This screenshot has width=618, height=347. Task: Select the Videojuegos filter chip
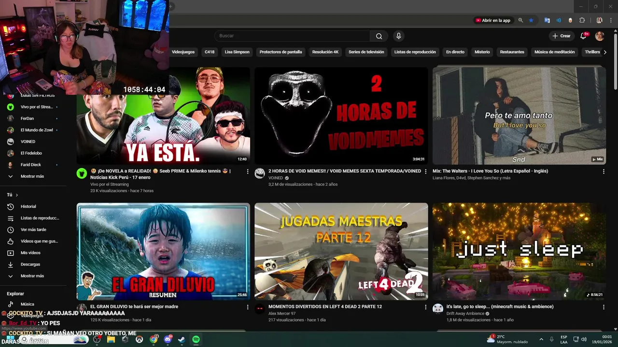(183, 52)
